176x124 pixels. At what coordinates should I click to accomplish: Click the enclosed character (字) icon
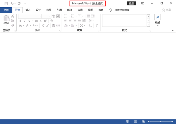[x=58, y=26]
